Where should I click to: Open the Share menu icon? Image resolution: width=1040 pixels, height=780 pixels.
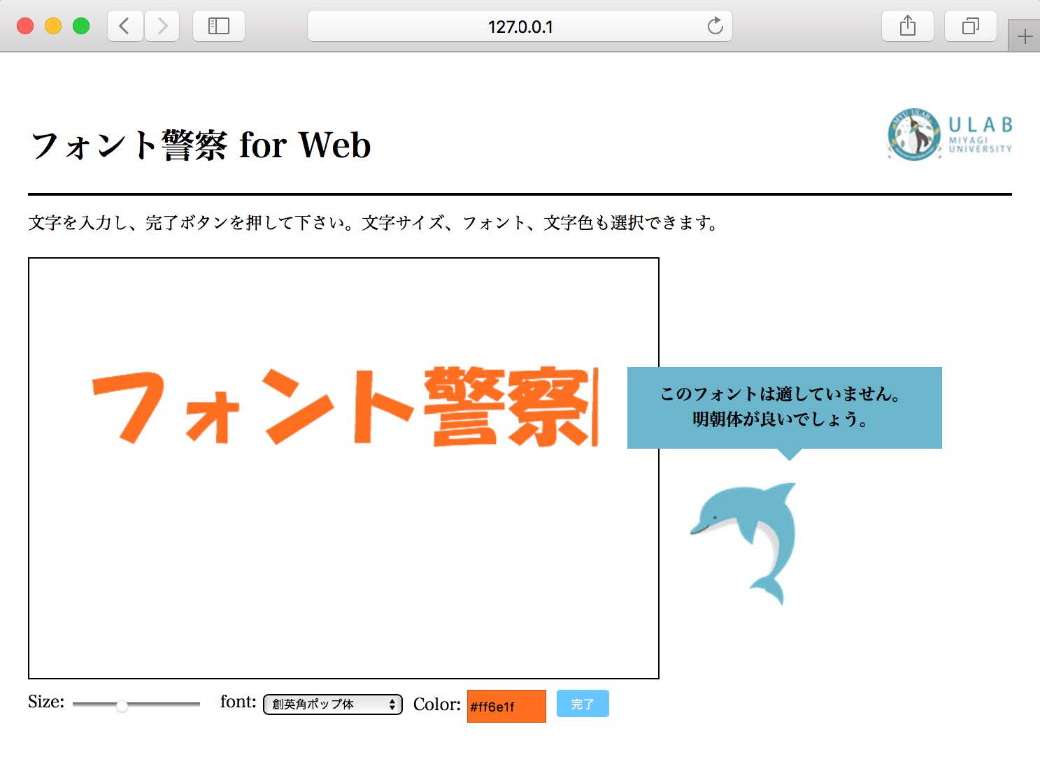[x=907, y=27]
